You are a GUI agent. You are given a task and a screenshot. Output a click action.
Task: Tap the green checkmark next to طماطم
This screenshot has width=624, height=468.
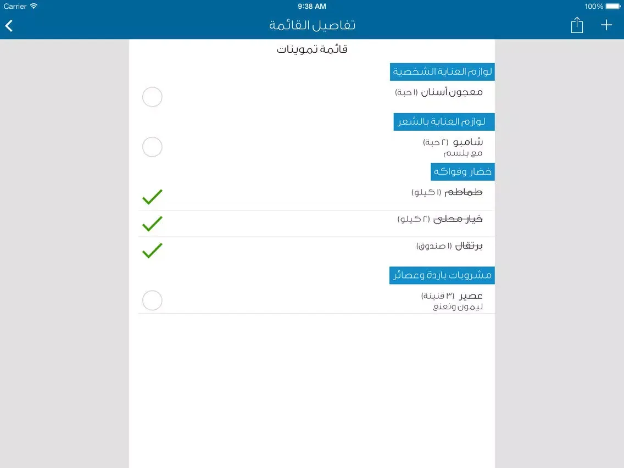(x=152, y=196)
